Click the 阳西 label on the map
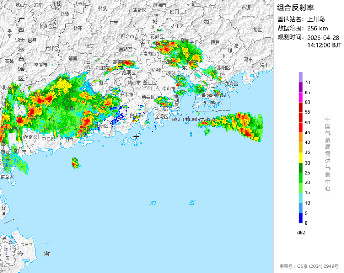 pos(69,139)
